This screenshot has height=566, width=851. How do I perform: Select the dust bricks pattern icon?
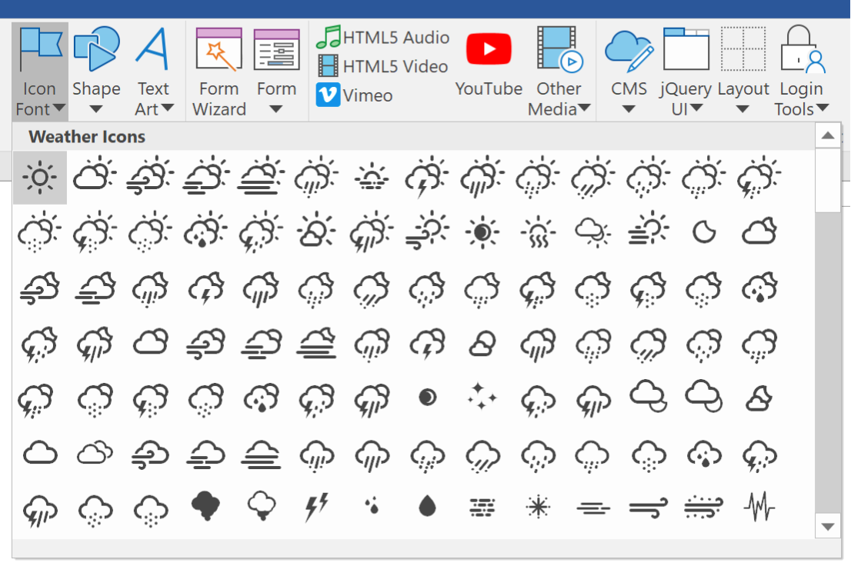(x=482, y=508)
